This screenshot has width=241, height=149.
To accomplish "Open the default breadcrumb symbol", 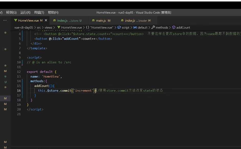I will (x=140, y=28).
